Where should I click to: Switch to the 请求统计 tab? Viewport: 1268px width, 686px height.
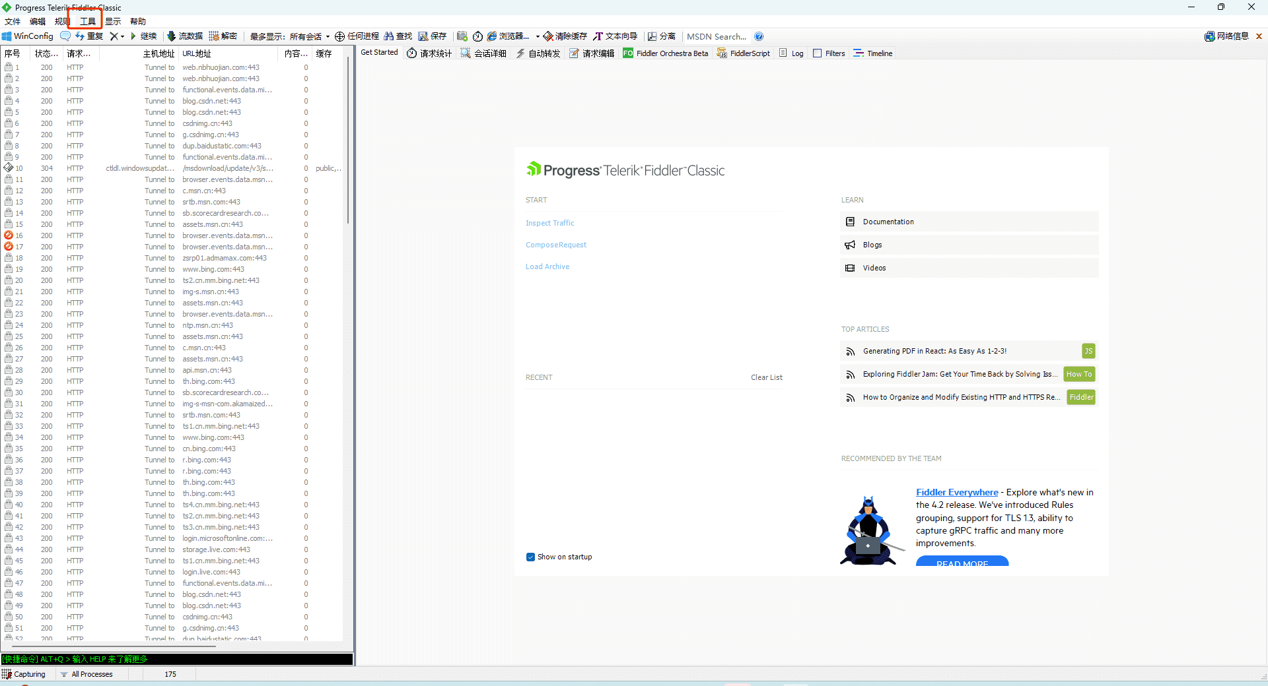429,53
